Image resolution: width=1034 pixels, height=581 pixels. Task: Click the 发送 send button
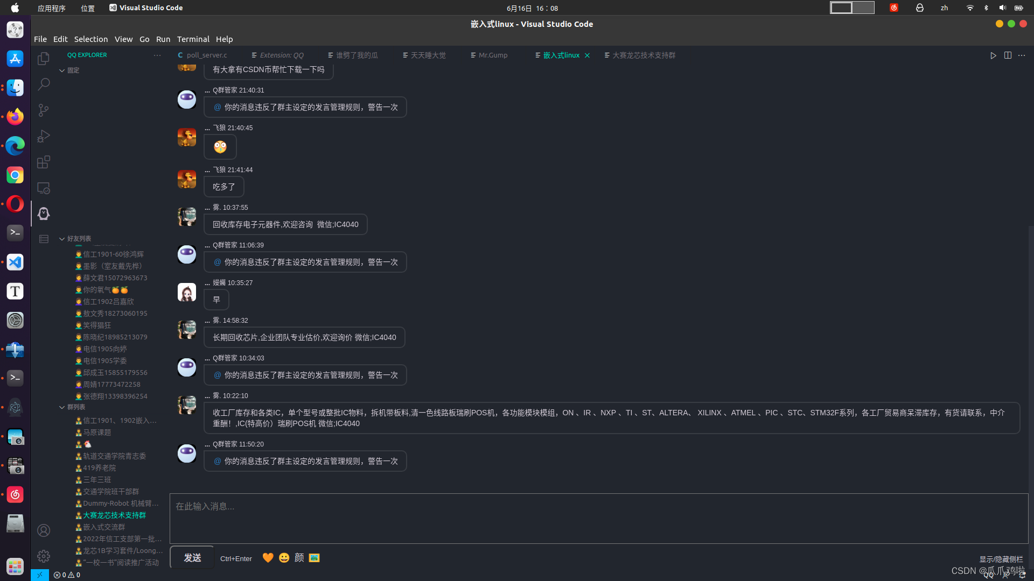click(192, 558)
